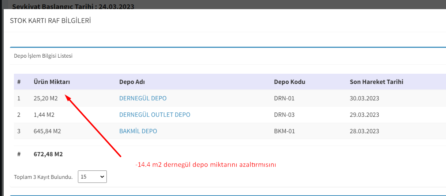Expand the page size dropdown showing 15
Viewport: 446px width, 196px height.
coord(92,177)
